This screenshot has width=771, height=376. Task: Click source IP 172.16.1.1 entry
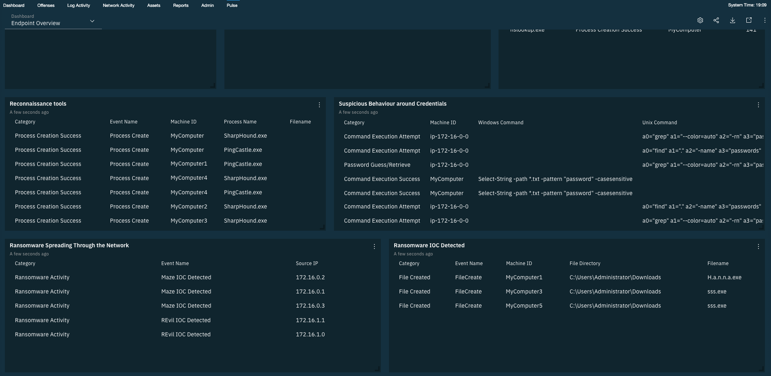click(310, 320)
